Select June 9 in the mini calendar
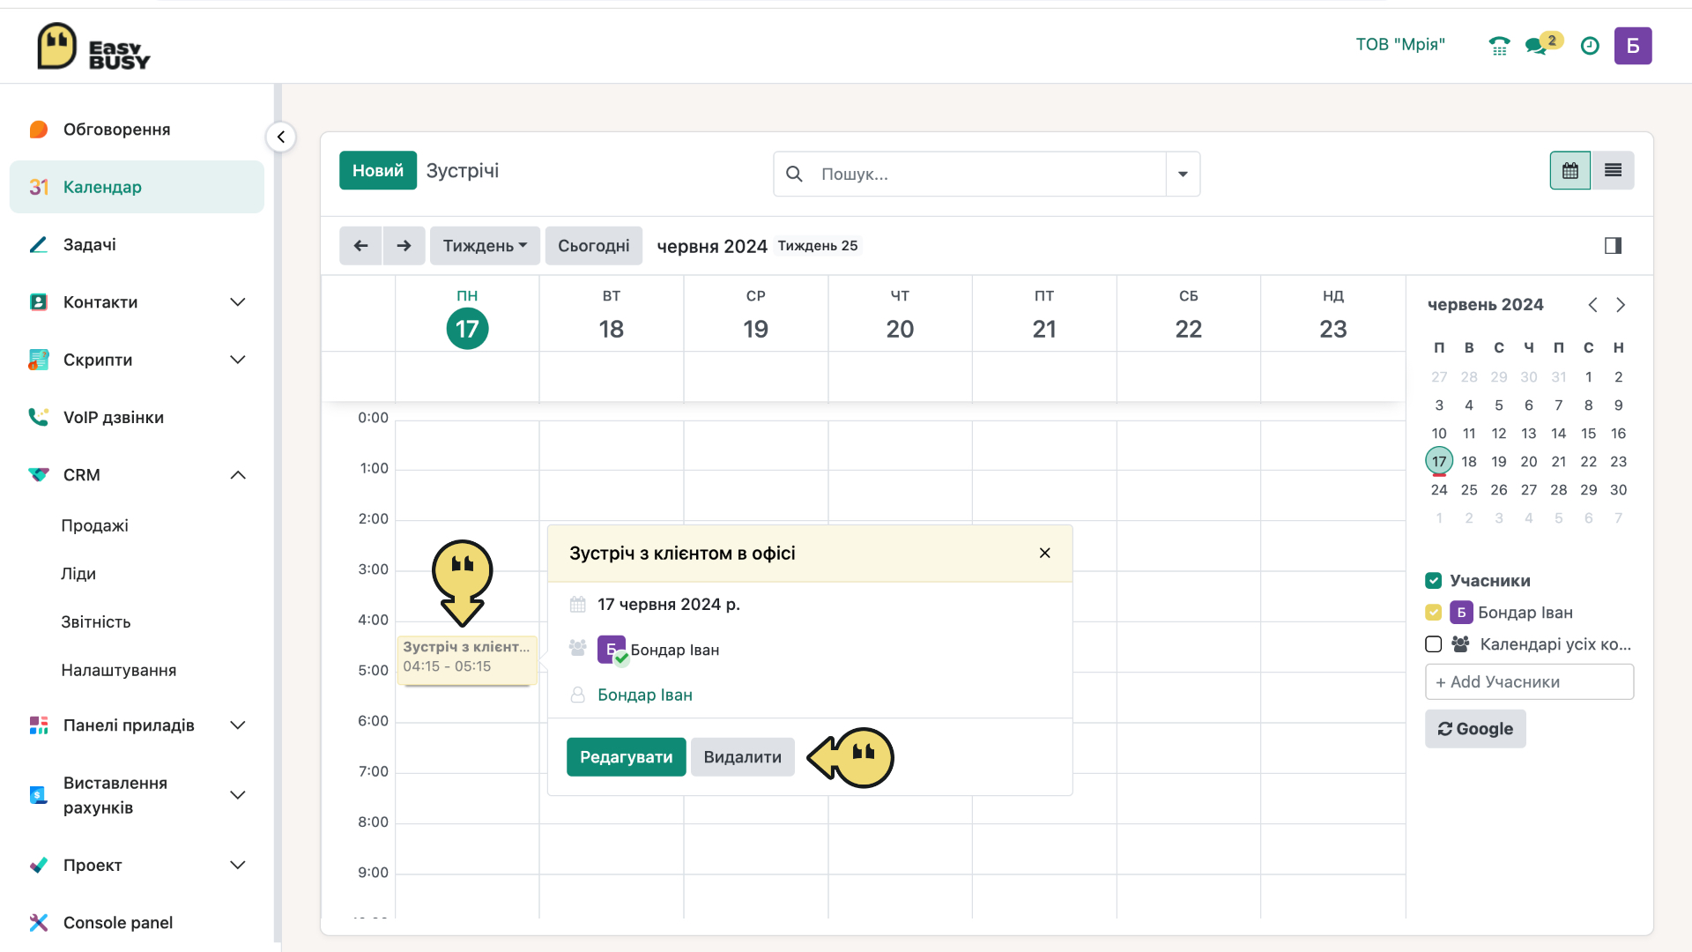Image resolution: width=1692 pixels, height=952 pixels. (x=1619, y=405)
